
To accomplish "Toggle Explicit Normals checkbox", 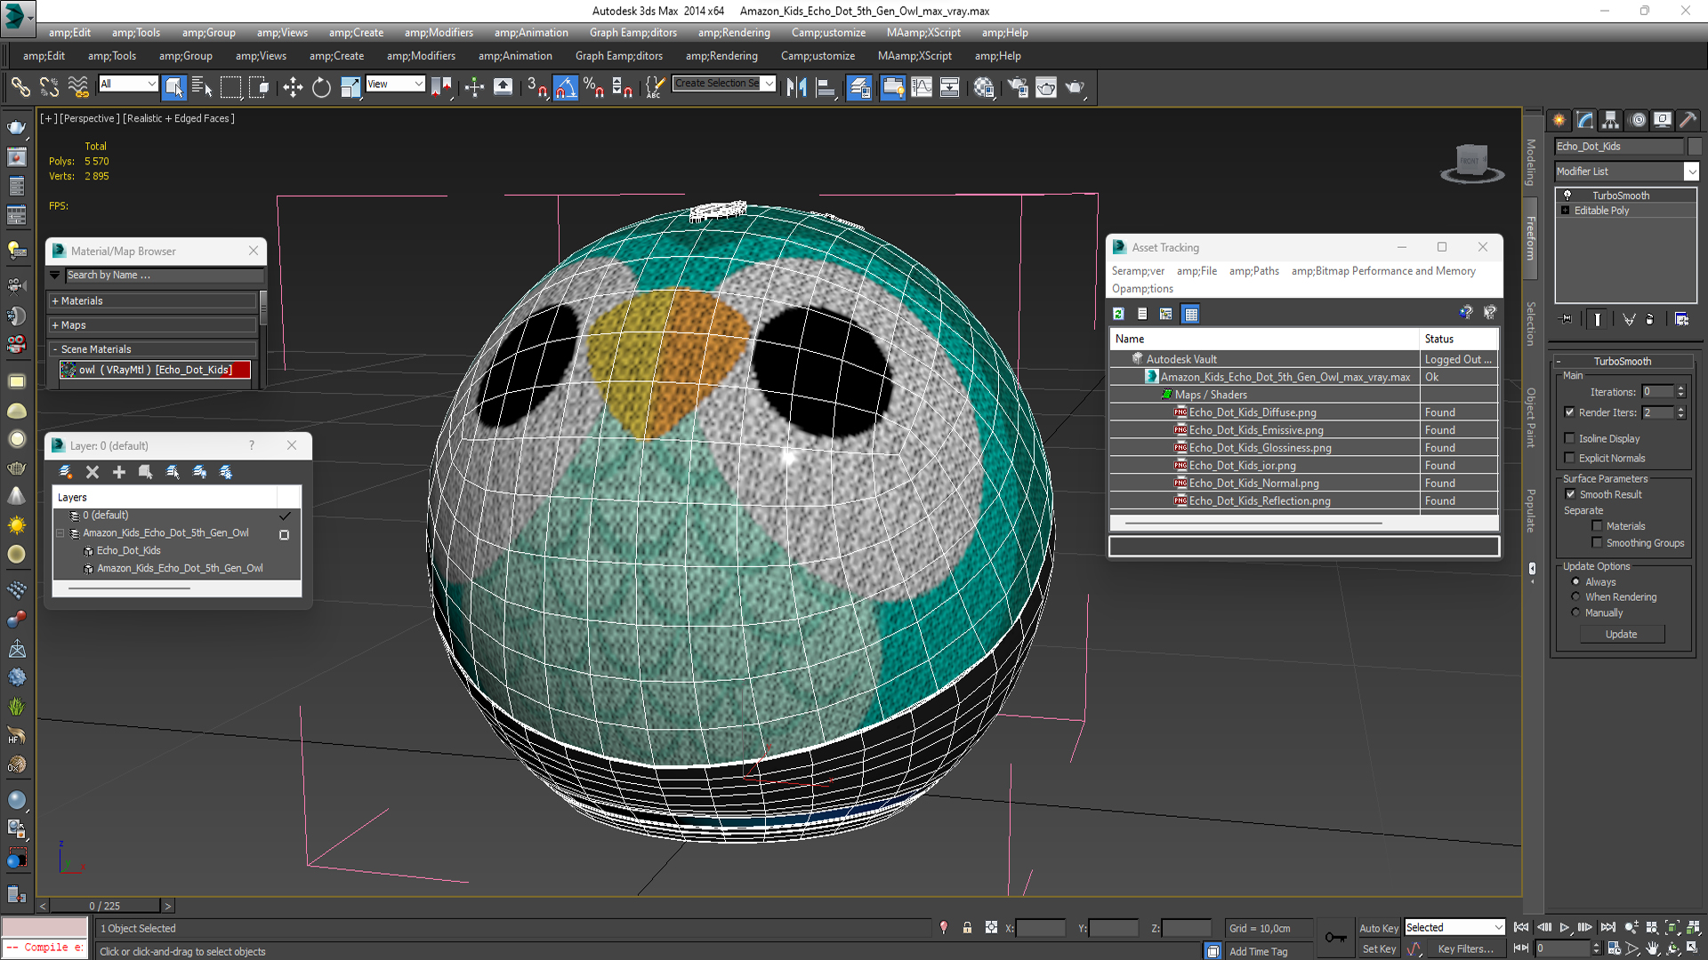I will (x=1569, y=458).
